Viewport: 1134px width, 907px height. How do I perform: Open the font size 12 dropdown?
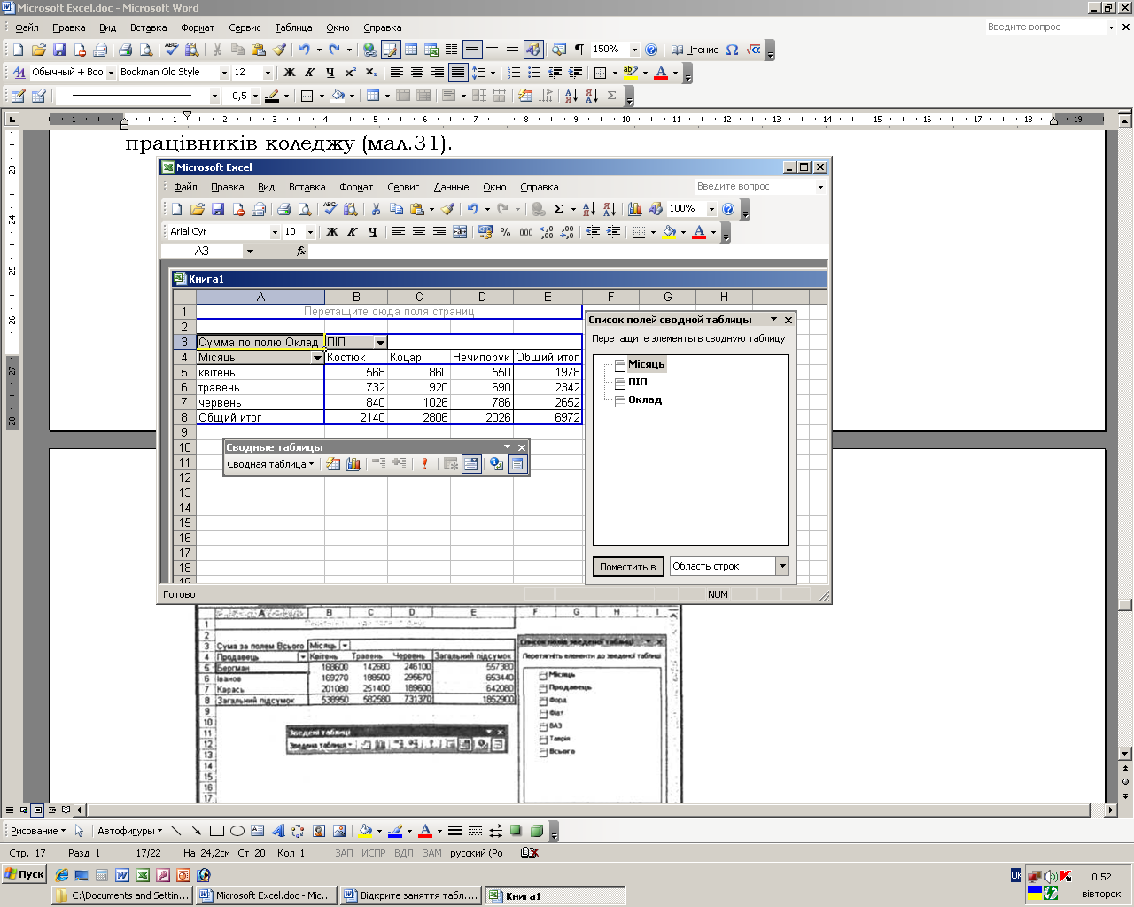point(267,73)
